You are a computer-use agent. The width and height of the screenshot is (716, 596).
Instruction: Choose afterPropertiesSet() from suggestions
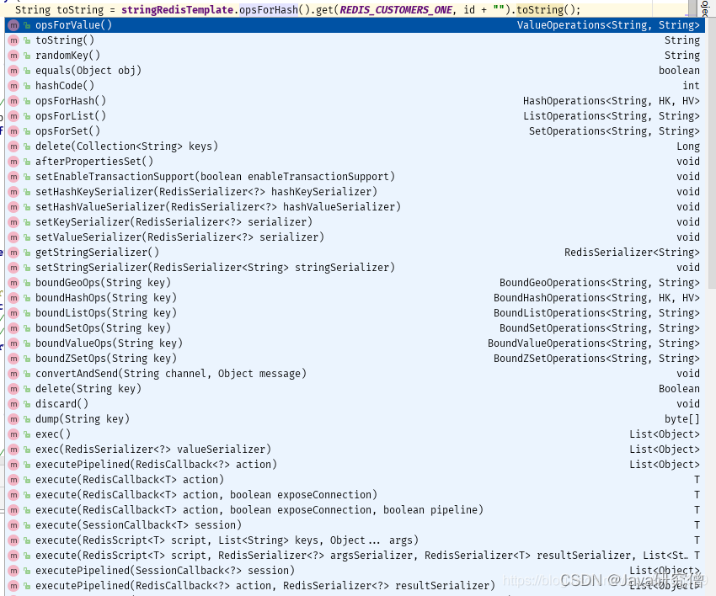[x=355, y=161]
